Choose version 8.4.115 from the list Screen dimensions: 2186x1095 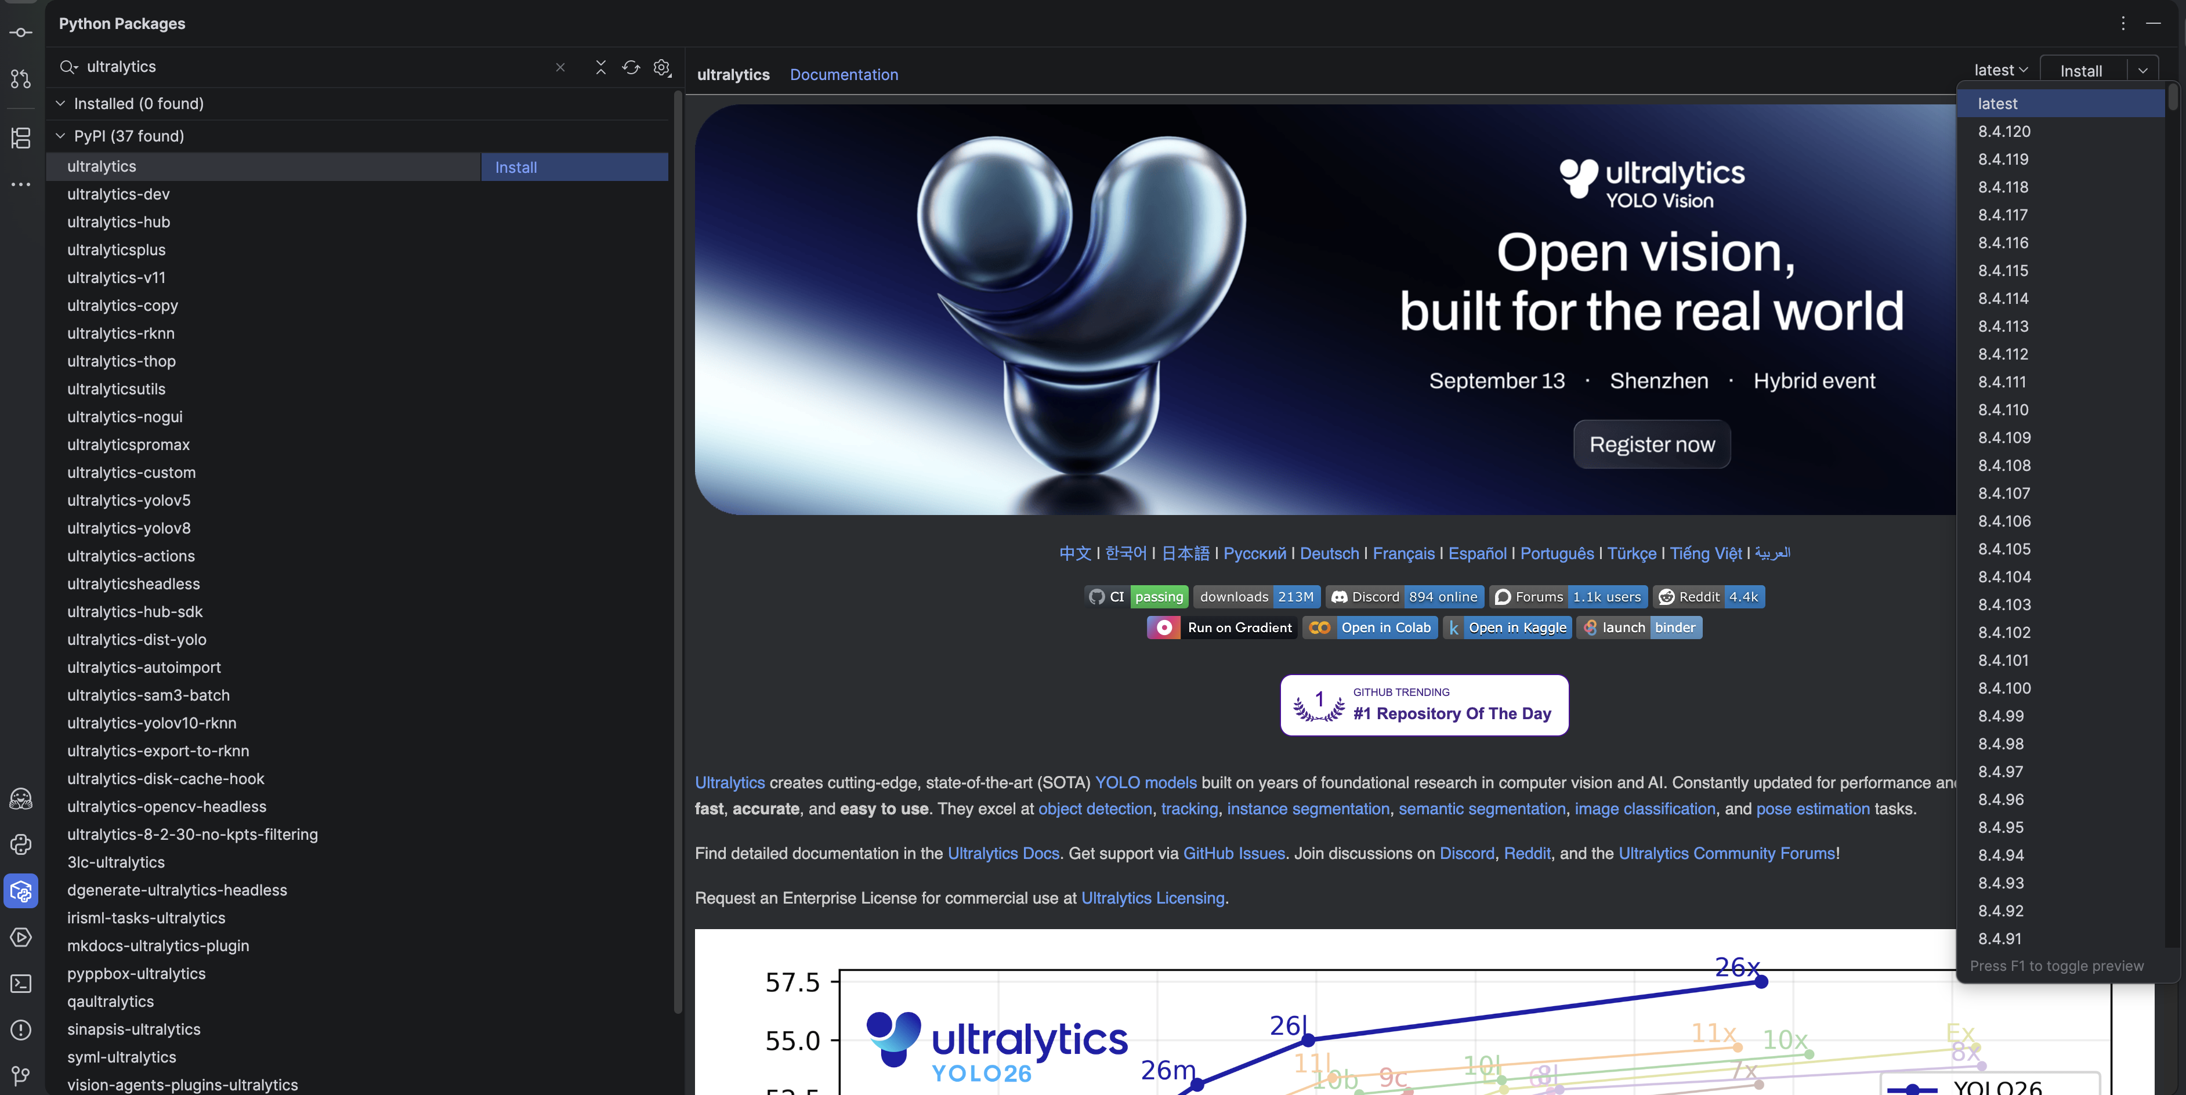point(2061,271)
